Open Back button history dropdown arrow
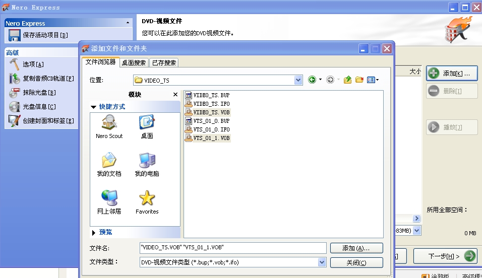This screenshot has height=278, width=482. pos(320,80)
